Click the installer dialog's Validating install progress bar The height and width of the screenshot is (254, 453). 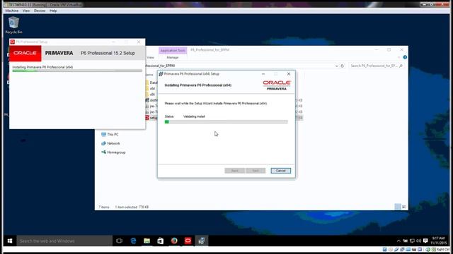tap(226, 122)
